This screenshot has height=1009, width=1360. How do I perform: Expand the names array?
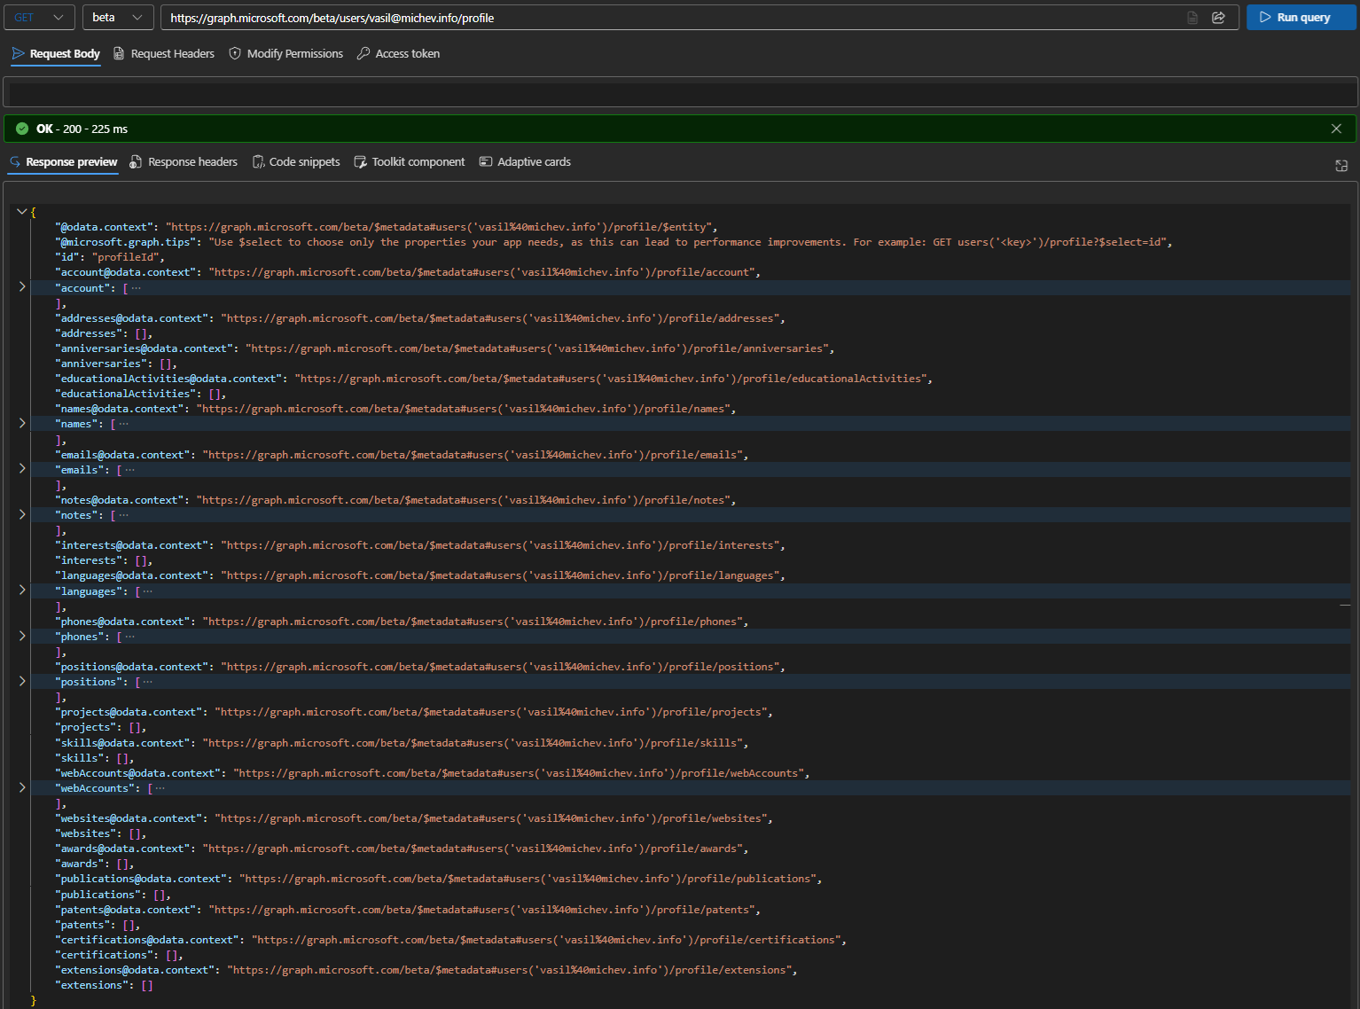coord(22,423)
